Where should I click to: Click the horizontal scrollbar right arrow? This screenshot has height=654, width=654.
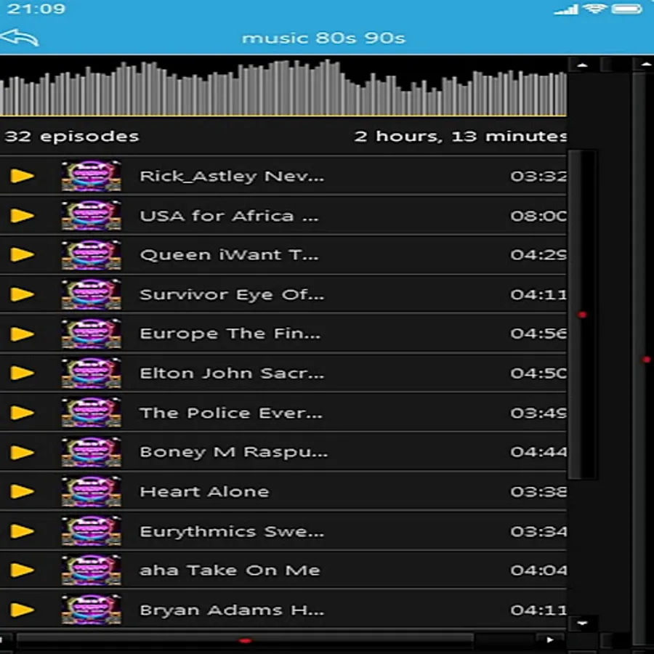tap(550, 639)
